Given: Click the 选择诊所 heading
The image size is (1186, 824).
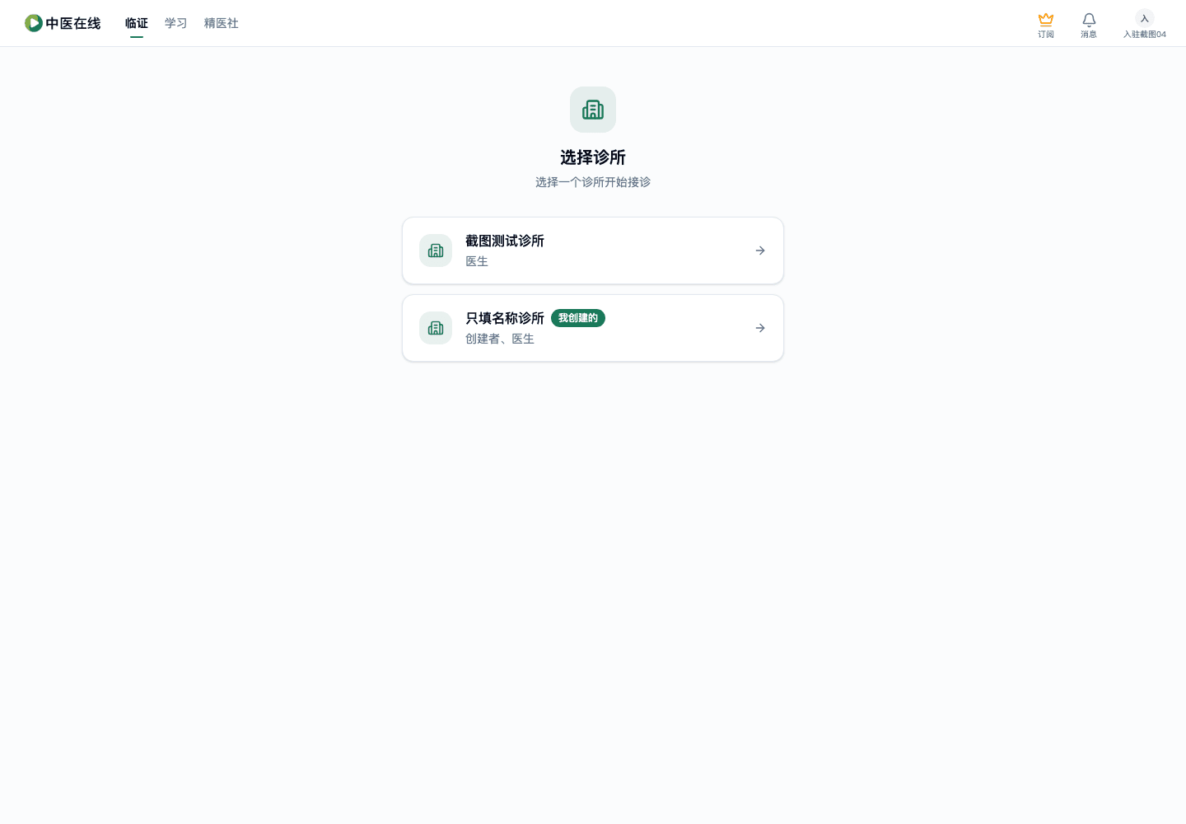Looking at the screenshot, I should pos(593,157).
